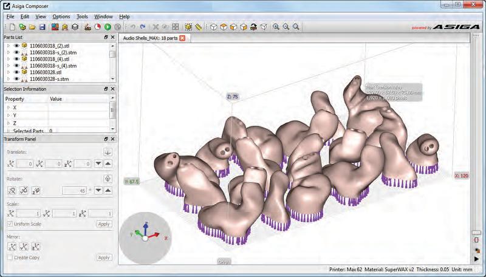
Task: Click the Undo arrow in toolbar
Action: 132,27
